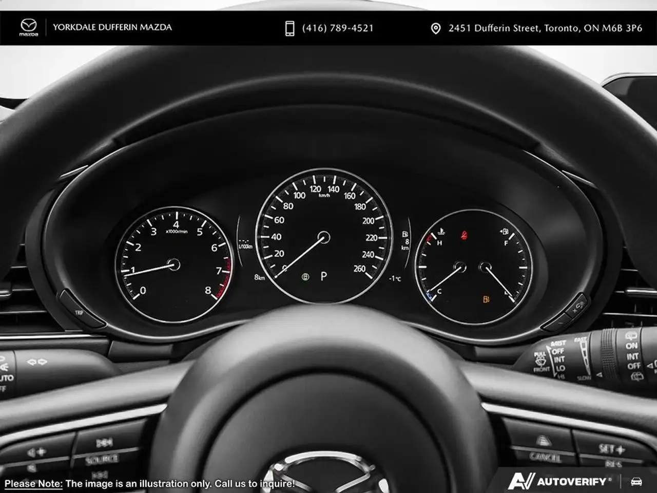This screenshot has height=493, width=657.
Task: Click the small car icon beside AutoVerify
Action: pos(636,482)
